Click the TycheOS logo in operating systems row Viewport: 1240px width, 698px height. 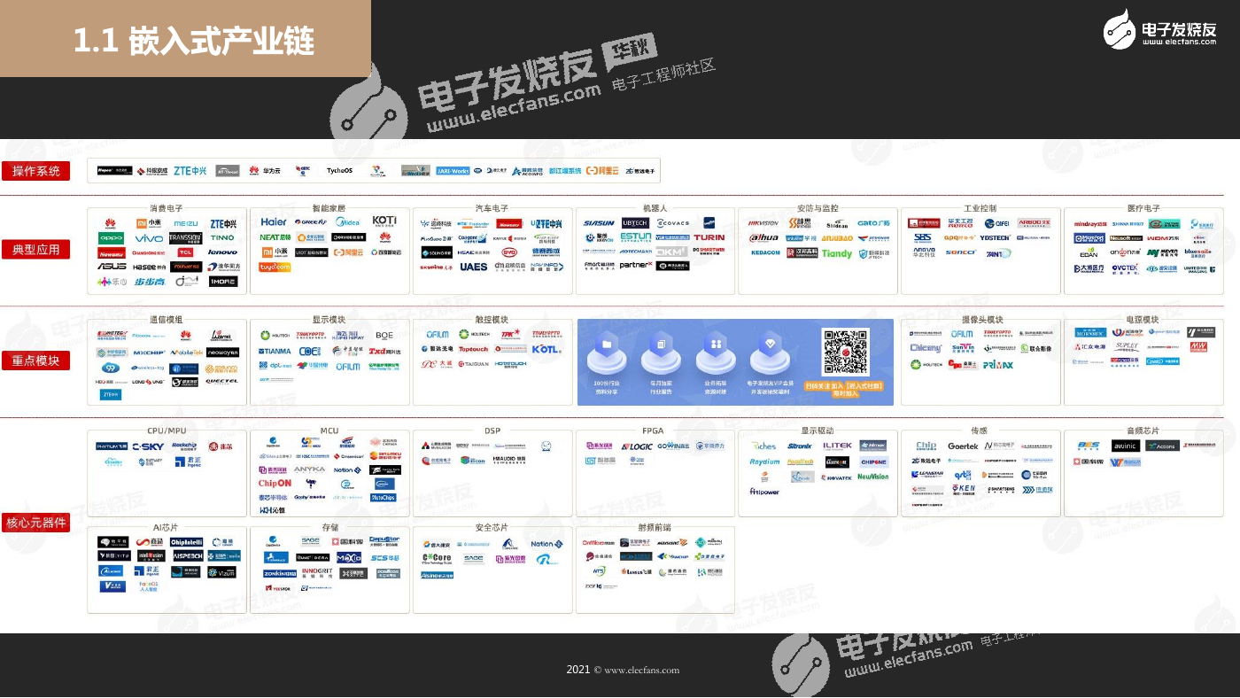(x=339, y=170)
